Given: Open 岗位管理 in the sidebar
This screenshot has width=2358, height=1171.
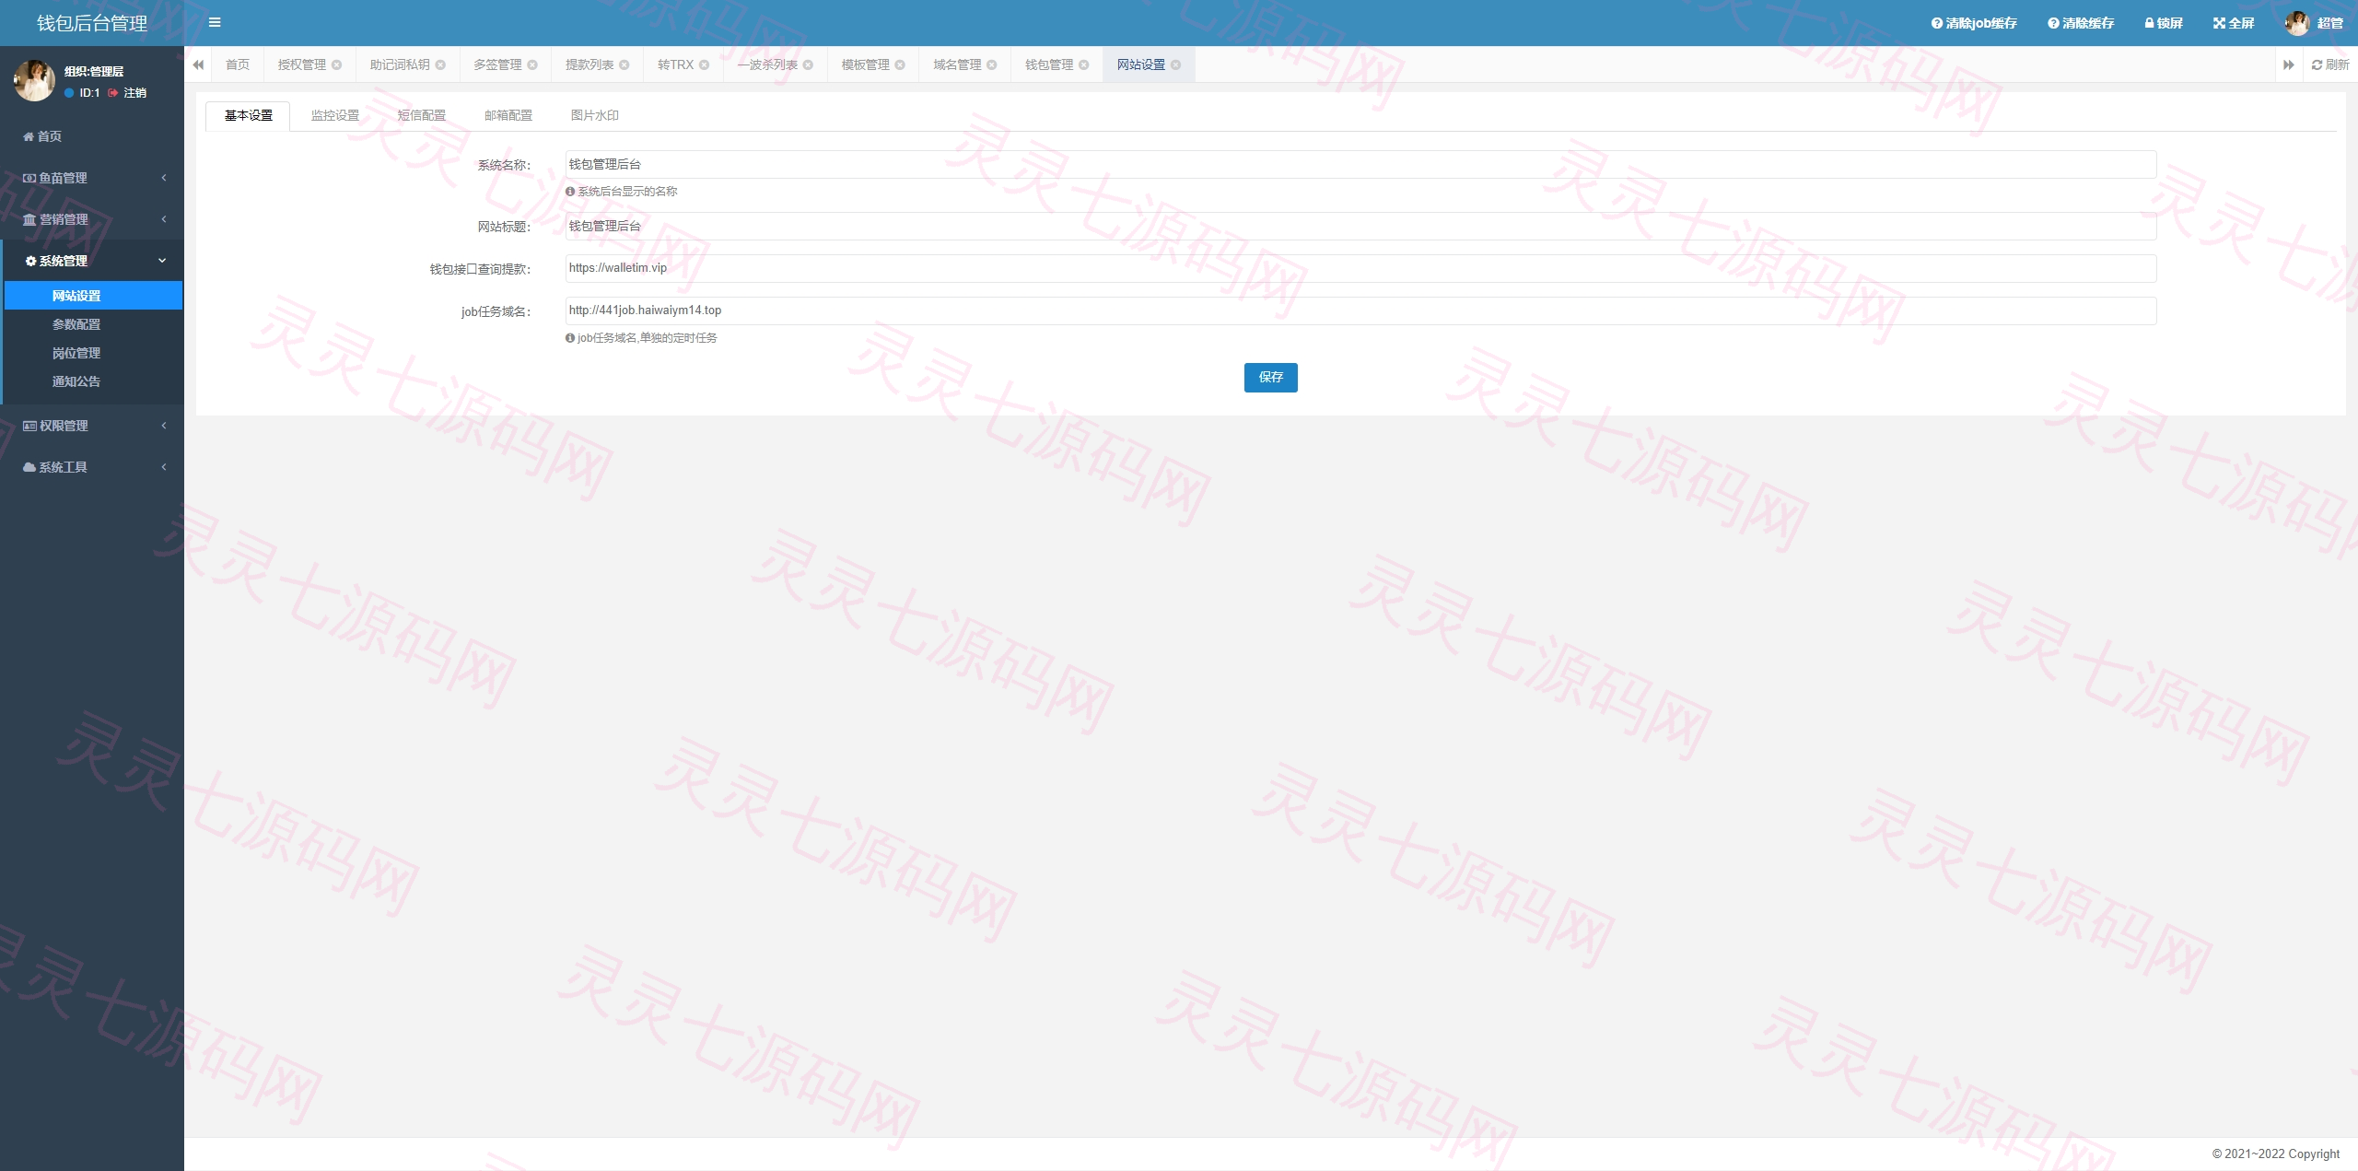Looking at the screenshot, I should 93,353.
